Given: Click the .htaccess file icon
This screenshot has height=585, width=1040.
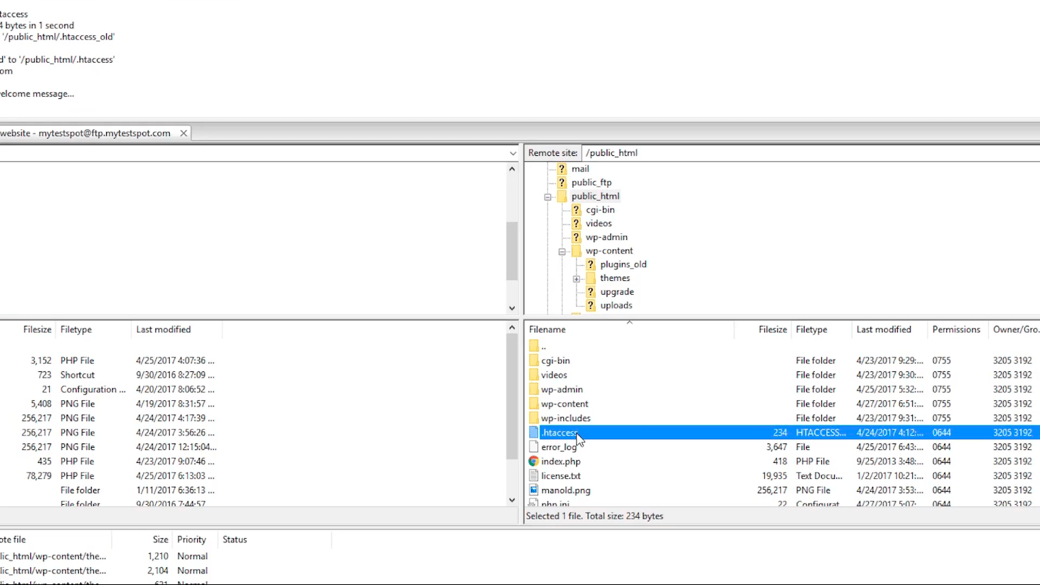Looking at the screenshot, I should pyautogui.click(x=534, y=433).
